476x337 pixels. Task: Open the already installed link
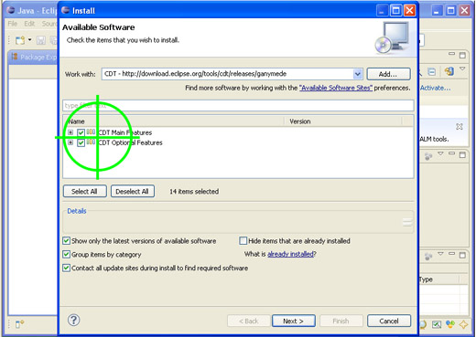[290, 254]
